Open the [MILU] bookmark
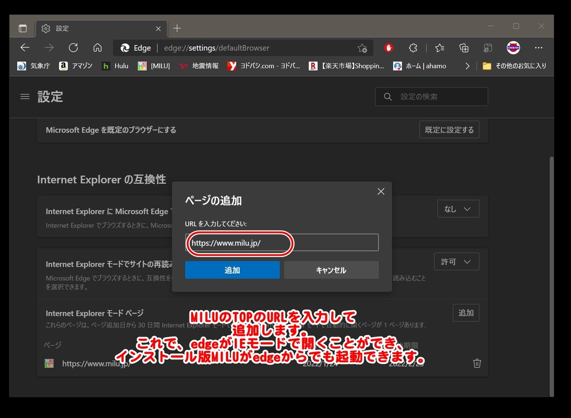The width and height of the screenshot is (571, 418). [154, 66]
